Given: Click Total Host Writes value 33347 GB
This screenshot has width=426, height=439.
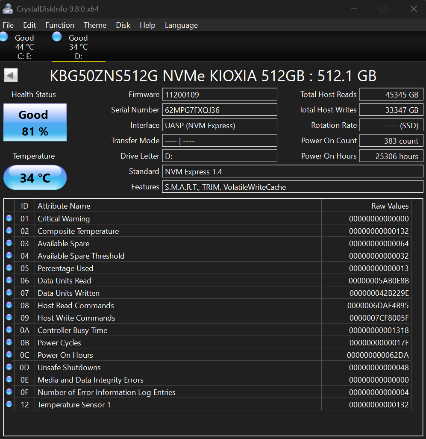Looking at the screenshot, I should coord(391,110).
